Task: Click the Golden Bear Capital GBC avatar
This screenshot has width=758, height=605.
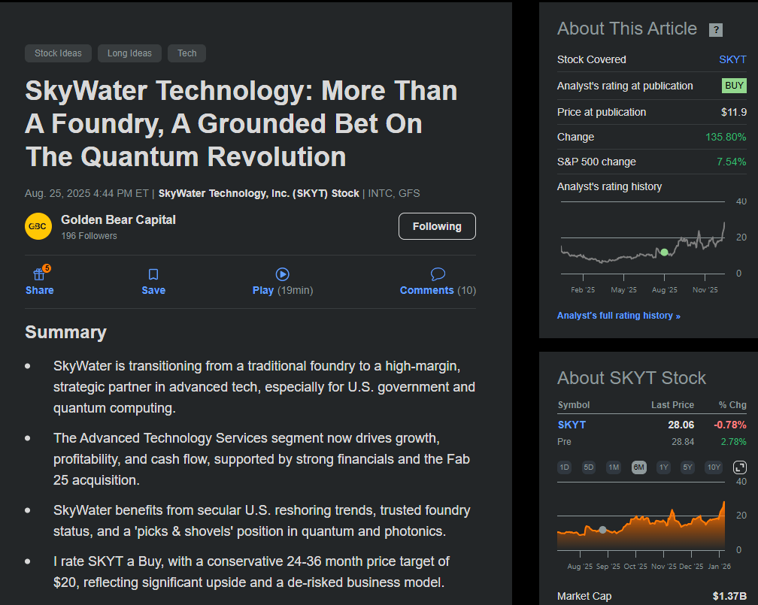Action: (38, 226)
